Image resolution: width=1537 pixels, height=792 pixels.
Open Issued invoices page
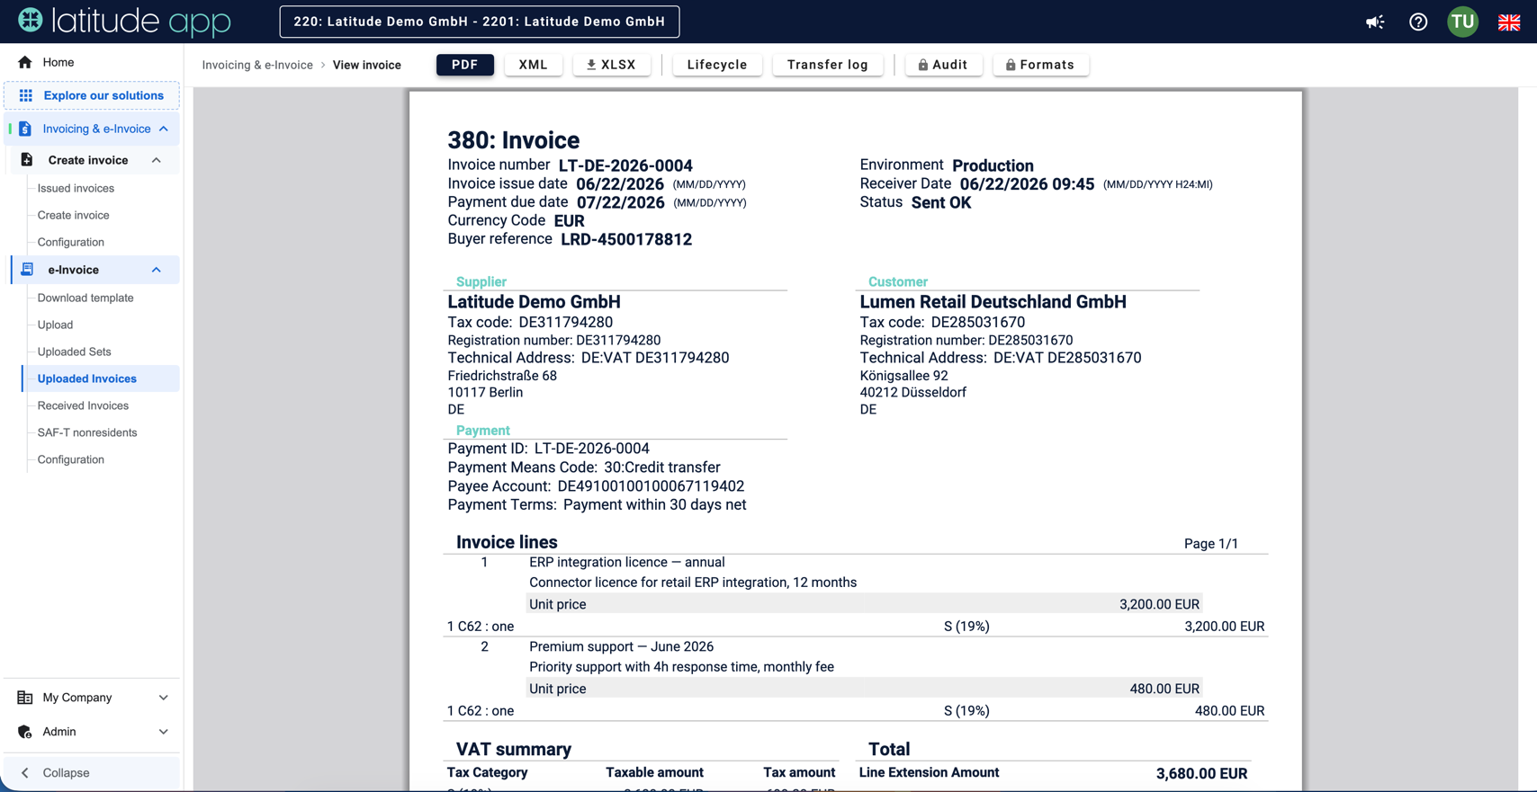76,188
